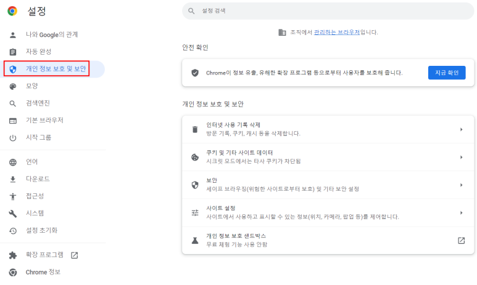Click 무료 체험 기능 사용 안함 text
Screen dimensions: 477x285
click(237, 244)
